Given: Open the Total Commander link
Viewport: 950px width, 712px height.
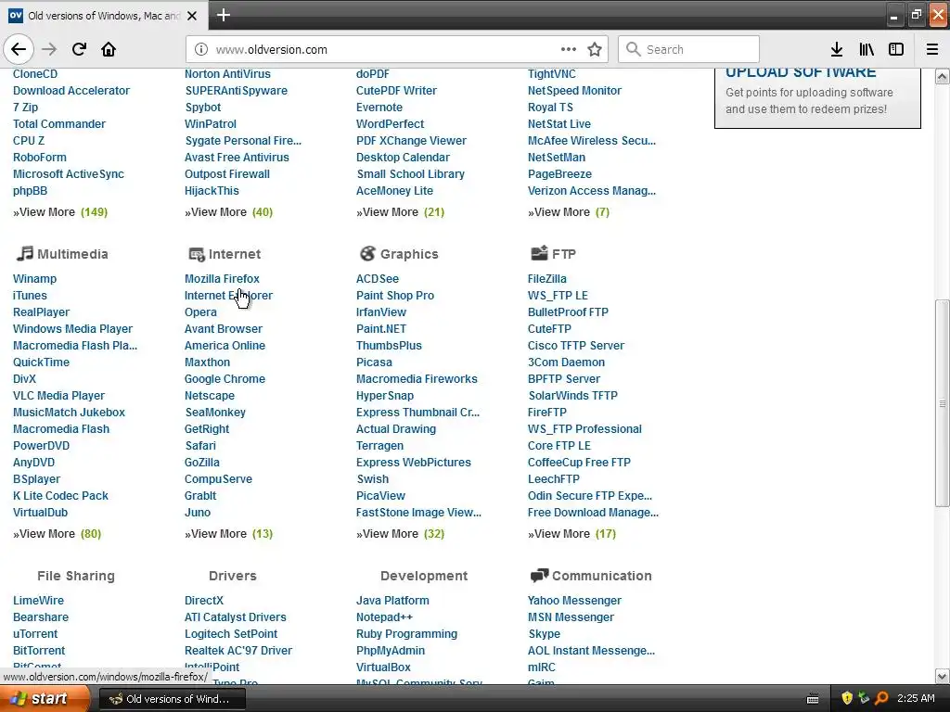Looking at the screenshot, I should coord(59,124).
